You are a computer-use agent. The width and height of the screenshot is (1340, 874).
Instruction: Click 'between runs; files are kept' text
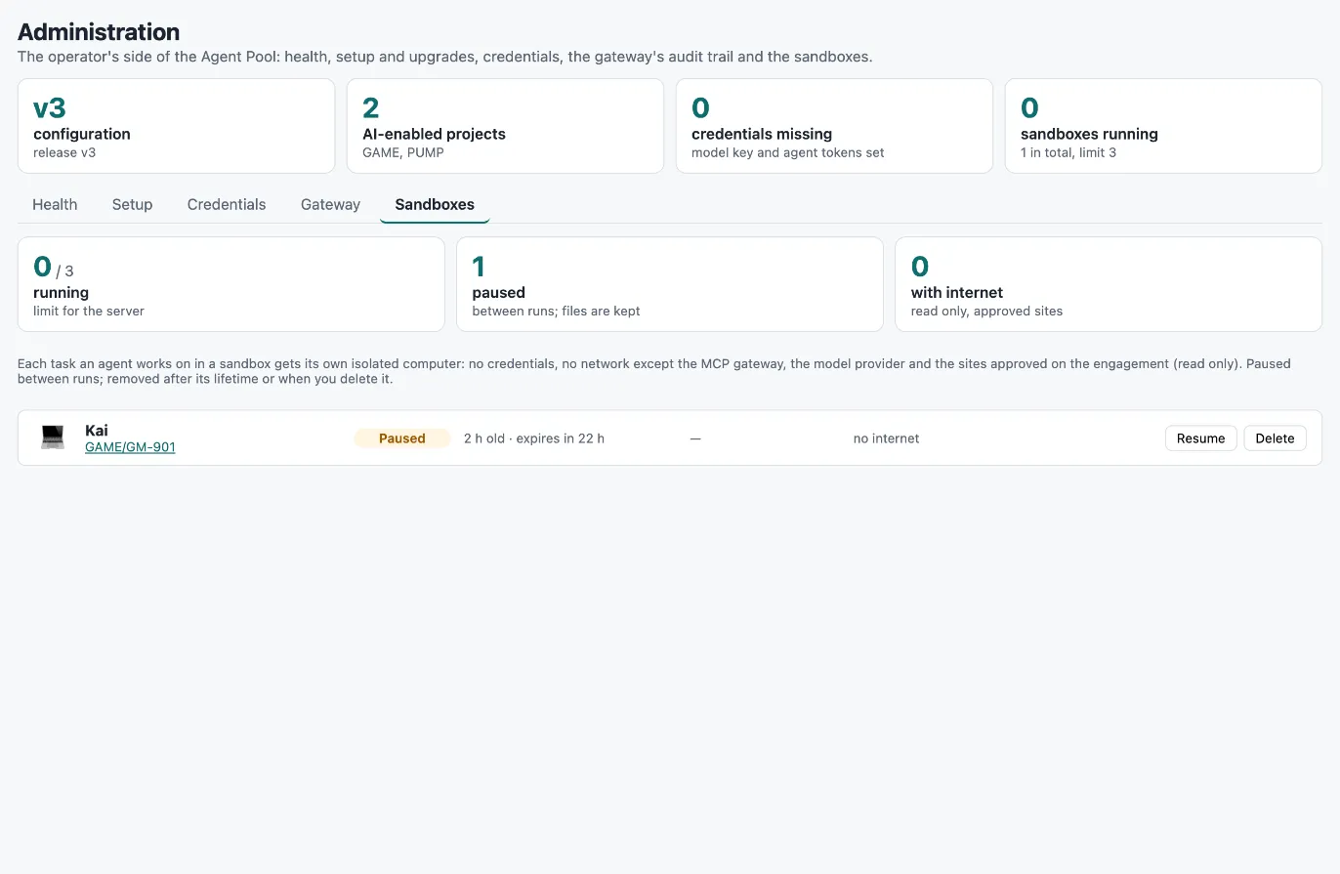[556, 311]
